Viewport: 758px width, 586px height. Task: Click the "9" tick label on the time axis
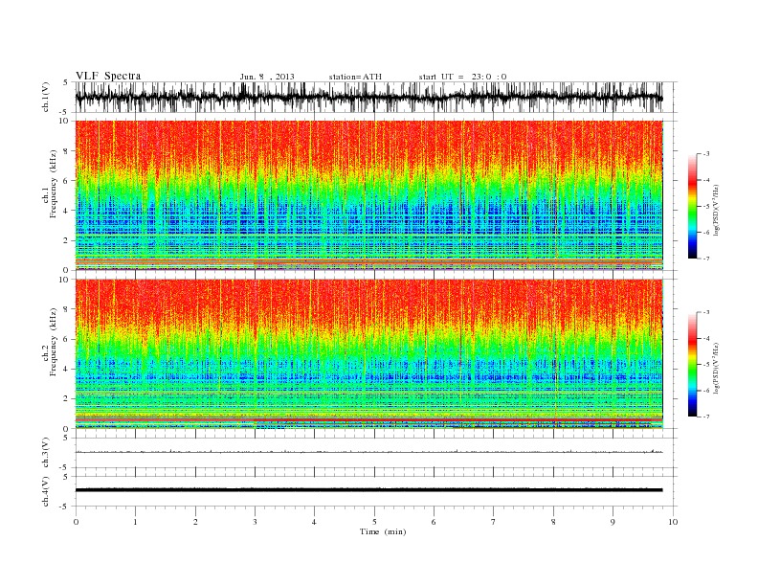[613, 522]
